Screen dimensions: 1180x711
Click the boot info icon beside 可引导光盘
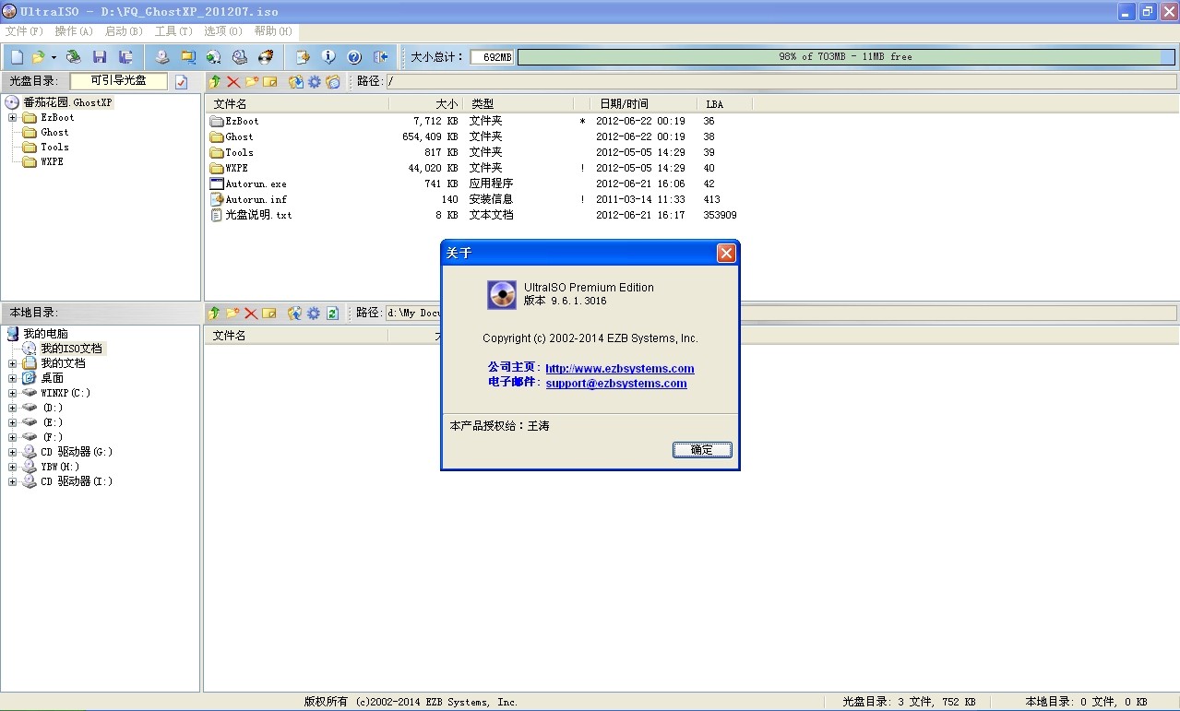[x=181, y=82]
